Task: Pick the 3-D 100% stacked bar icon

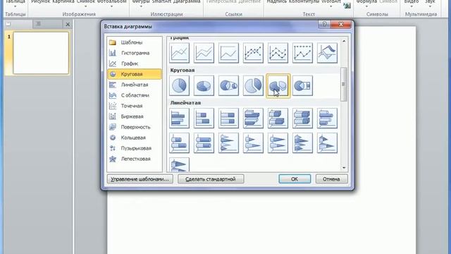Action: pyautogui.click(x=302, y=118)
